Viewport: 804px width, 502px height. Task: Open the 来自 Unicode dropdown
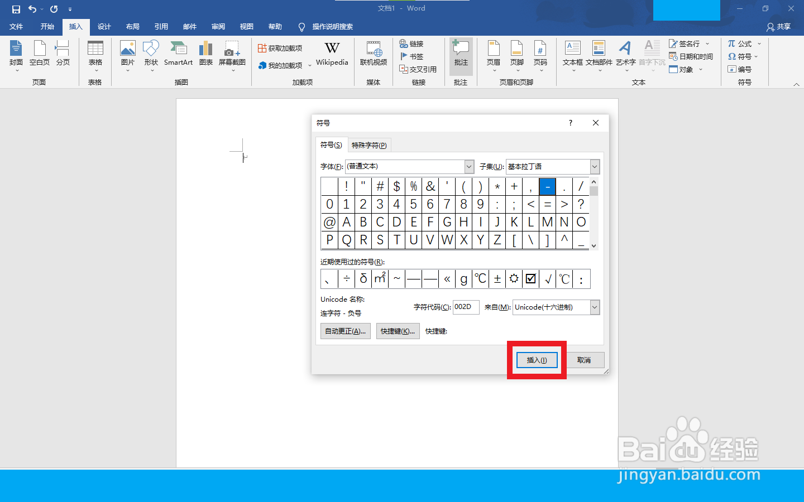click(x=594, y=307)
